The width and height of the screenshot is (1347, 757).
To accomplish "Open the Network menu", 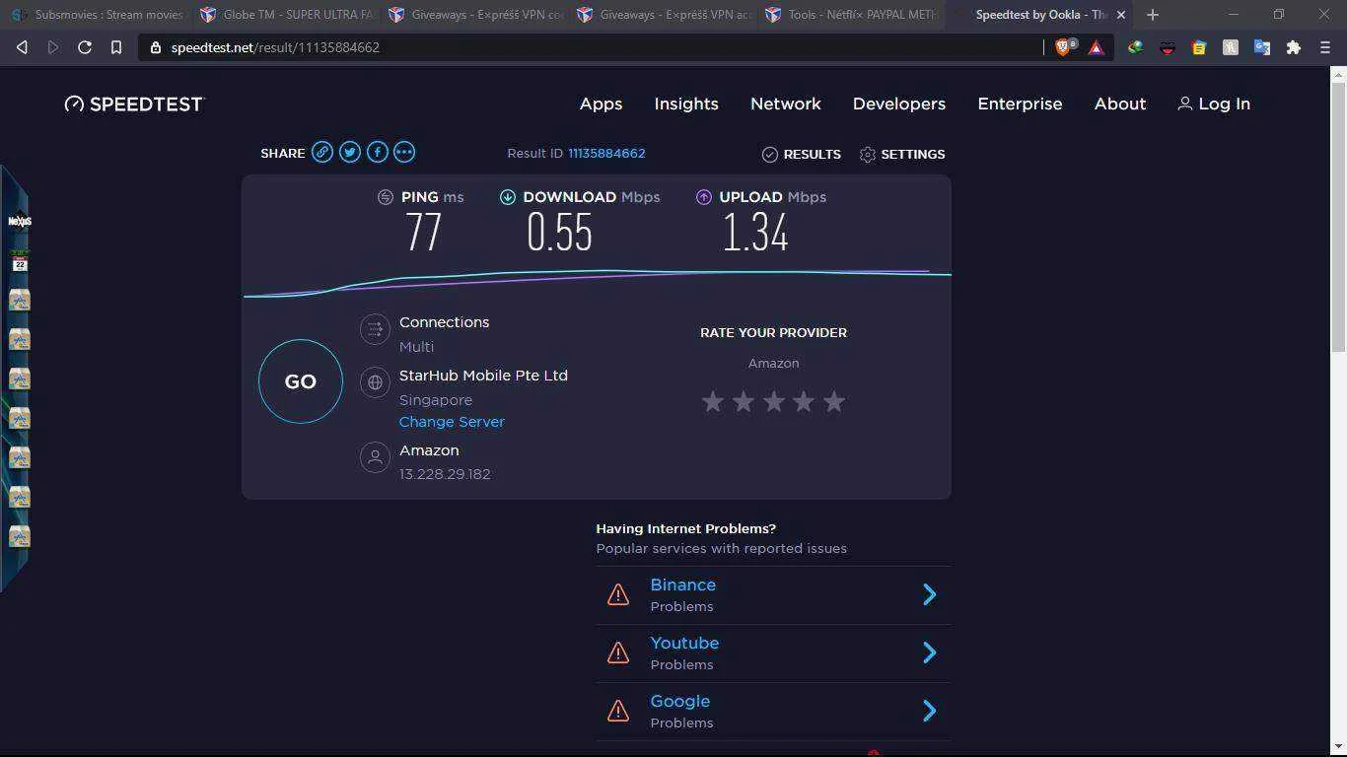I will (786, 103).
